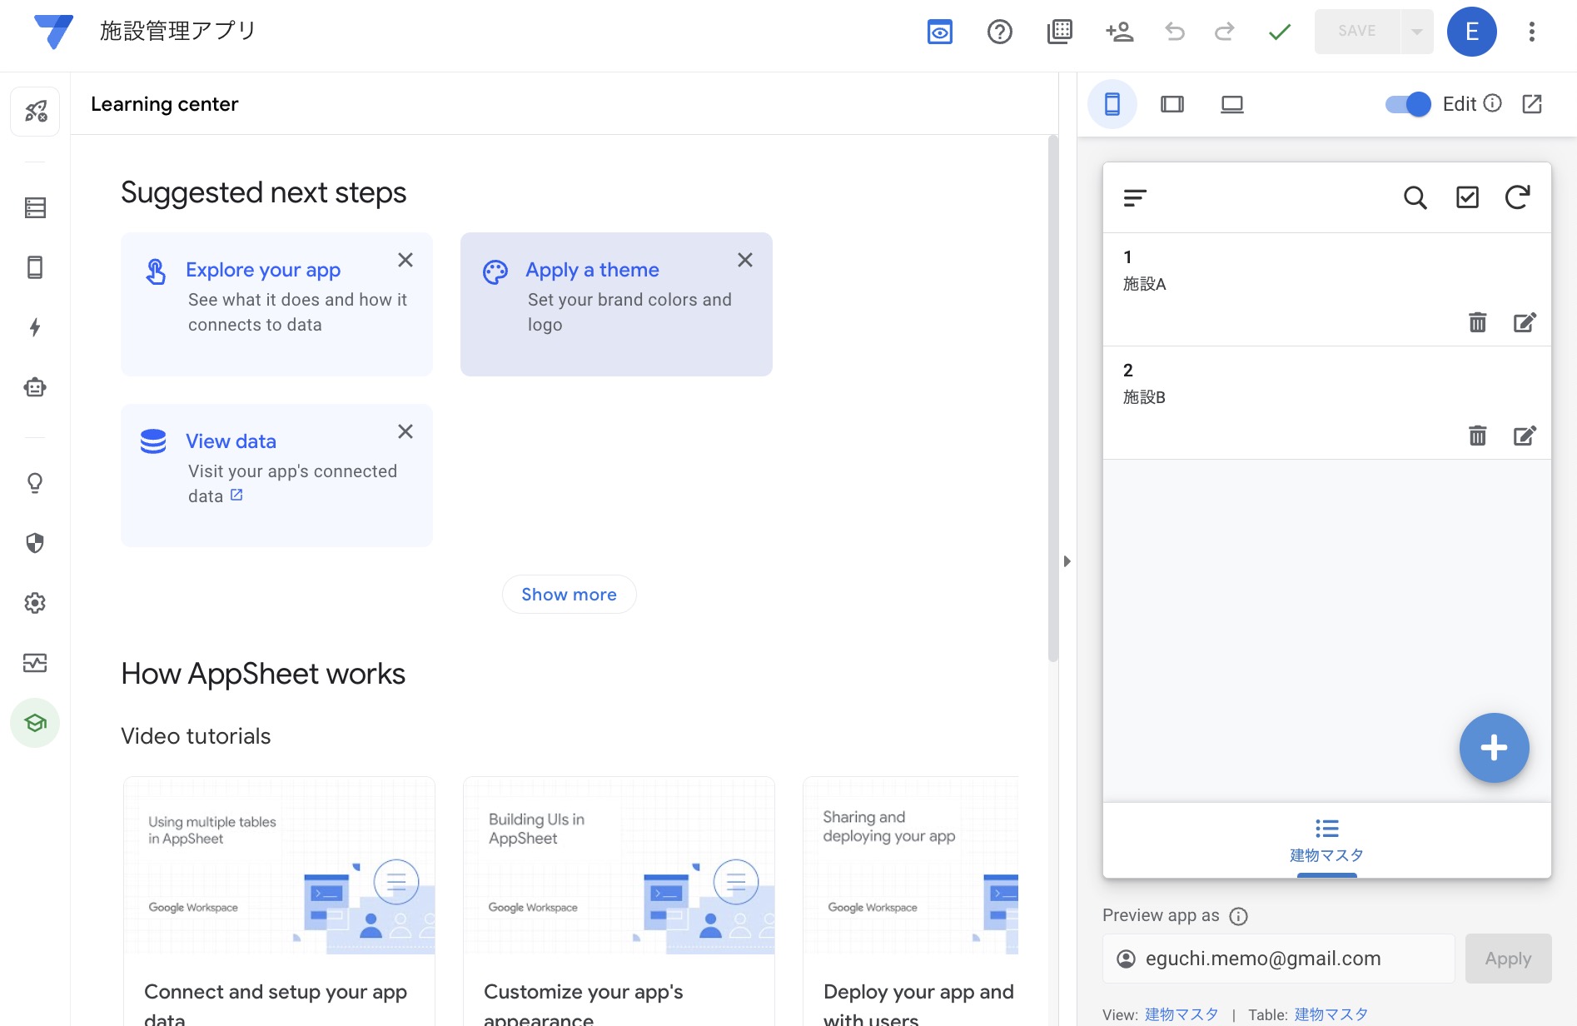Click the share app add-user icon
This screenshot has height=1026, width=1577.
click(1119, 32)
